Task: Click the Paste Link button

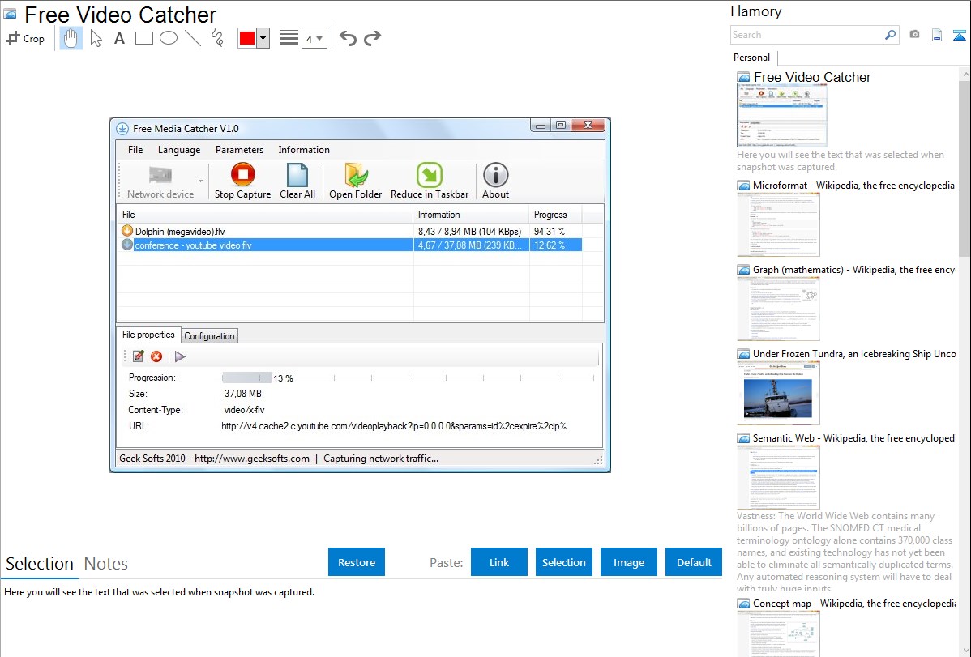Action: 499,562
